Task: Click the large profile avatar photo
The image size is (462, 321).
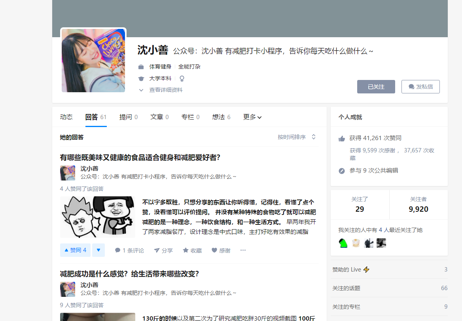Action: 93,61
